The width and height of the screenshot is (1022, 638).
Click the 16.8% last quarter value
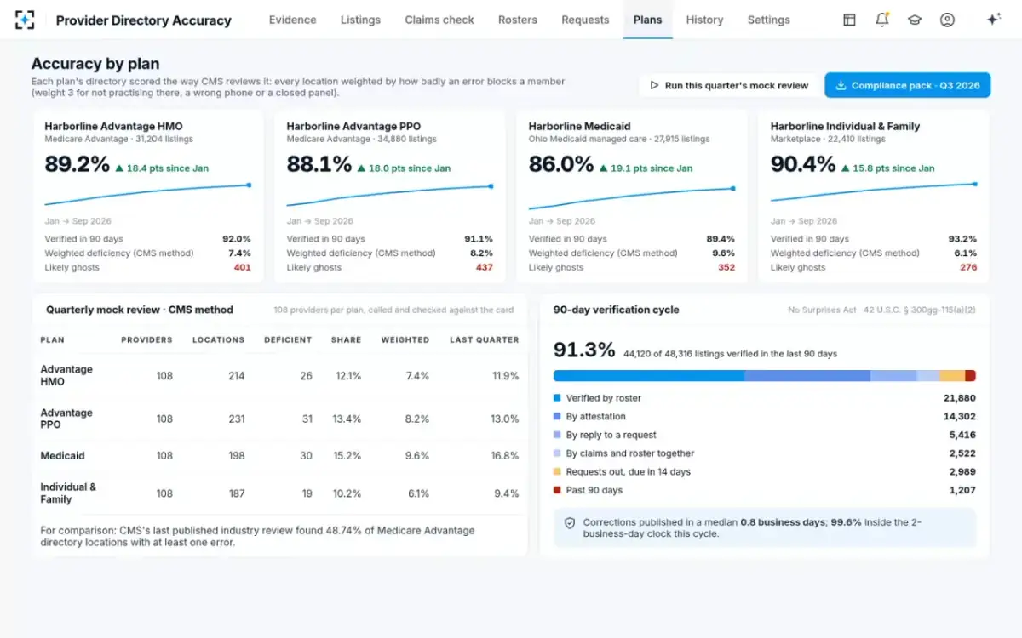click(506, 456)
